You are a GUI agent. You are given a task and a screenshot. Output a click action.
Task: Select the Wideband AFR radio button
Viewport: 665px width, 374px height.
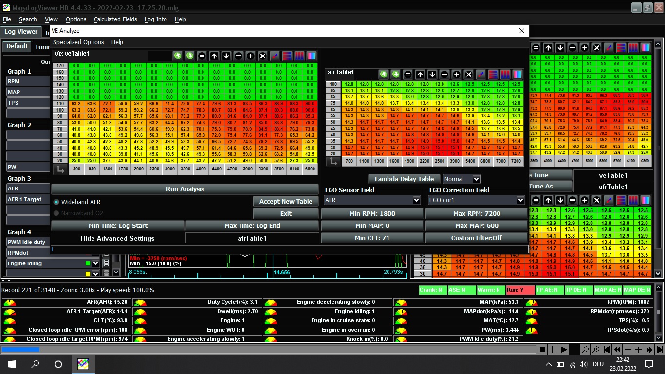(x=56, y=202)
